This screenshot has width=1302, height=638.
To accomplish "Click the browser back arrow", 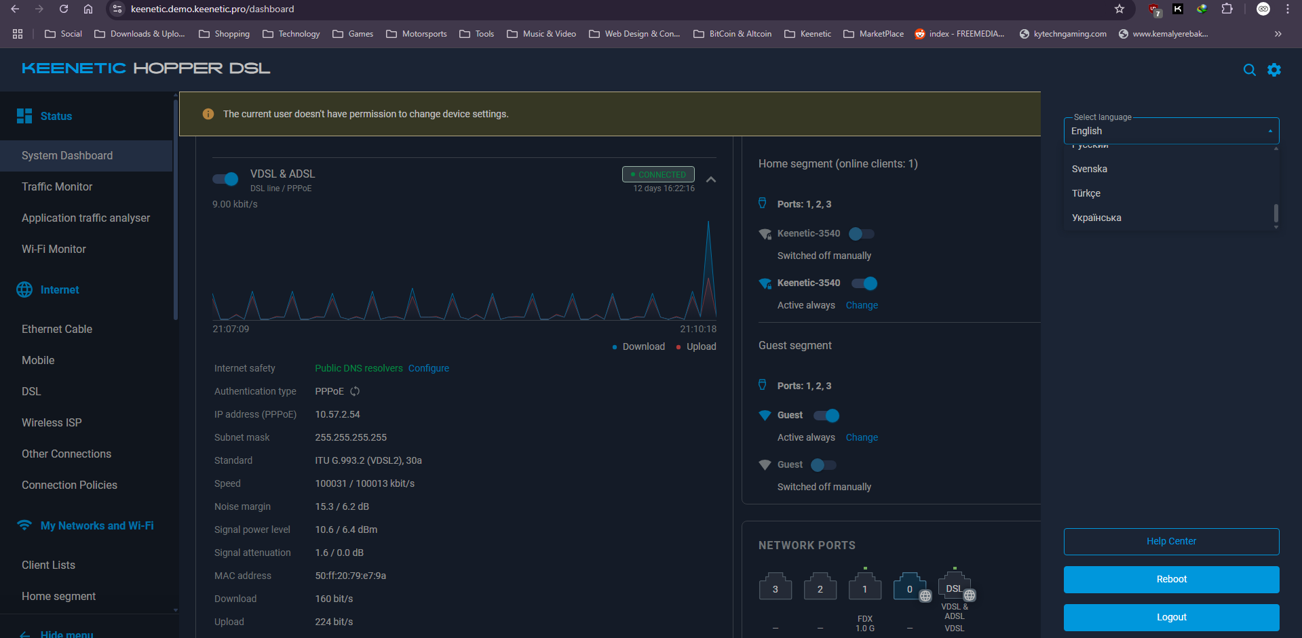I will 15,9.
